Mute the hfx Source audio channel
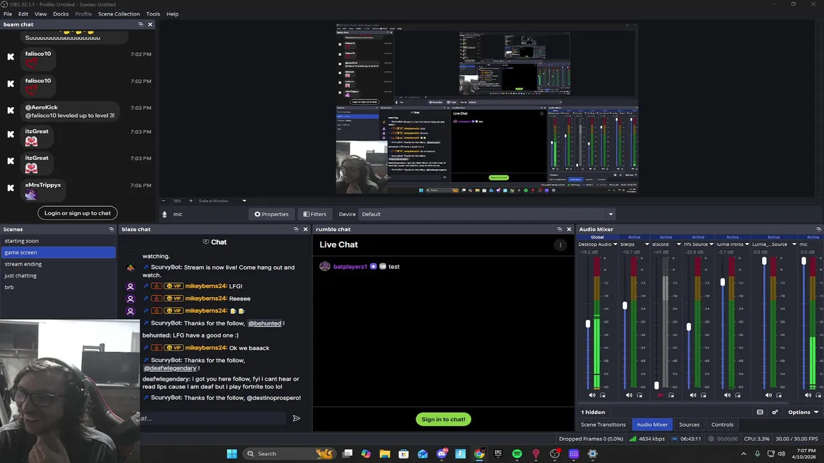This screenshot has height=463, width=824. pos(693,395)
